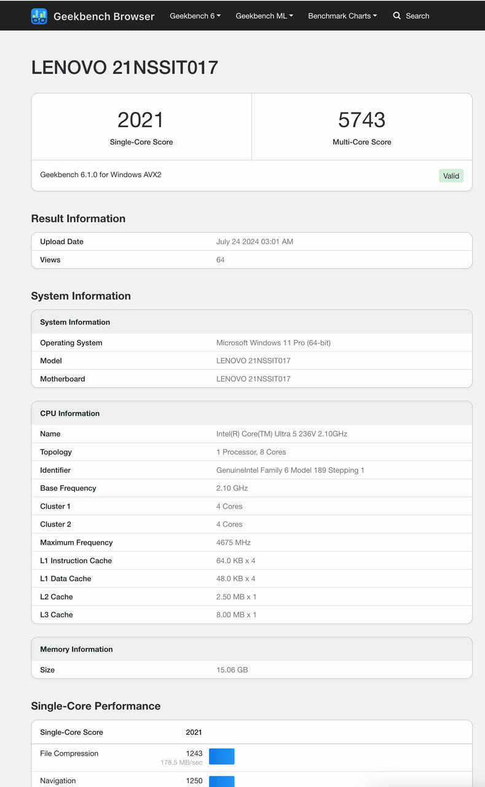Click the Search magnifier icon
485x787 pixels.
pyautogui.click(x=397, y=15)
